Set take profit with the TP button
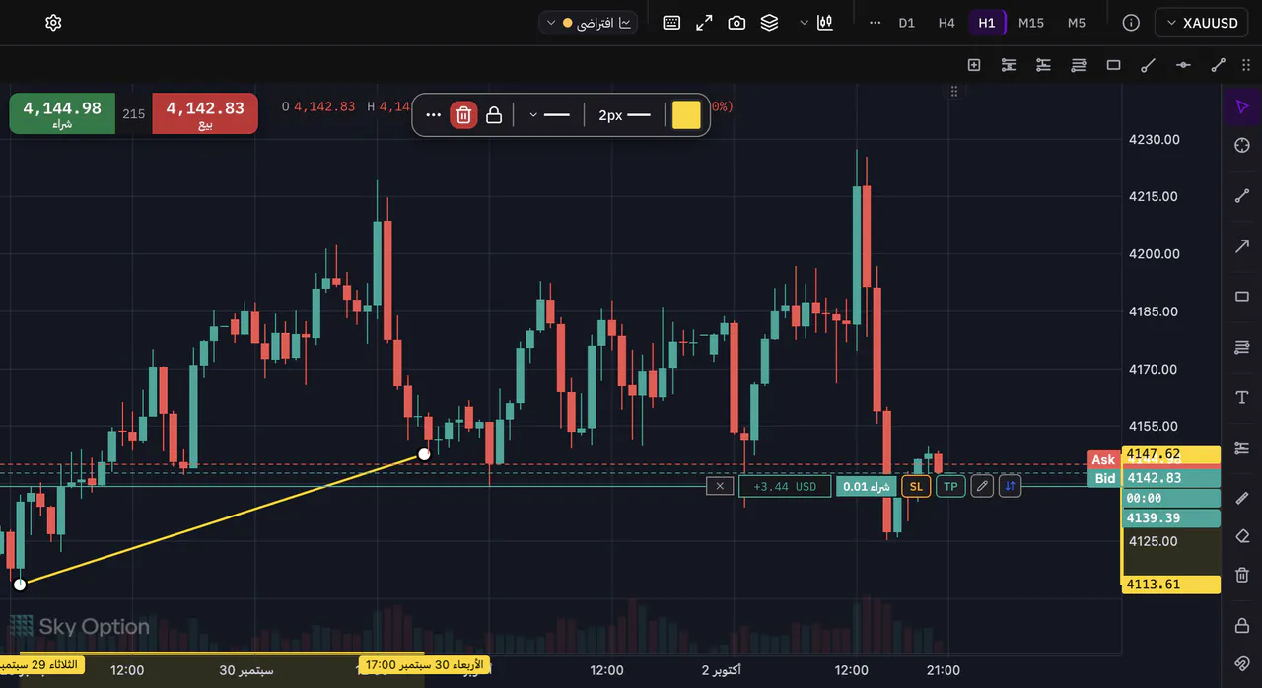 950,486
